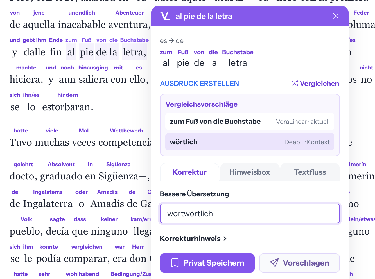This screenshot has width=375, height=279.
Task: Click the 'VeraLinear · aktuell' source label
Action: click(303, 121)
